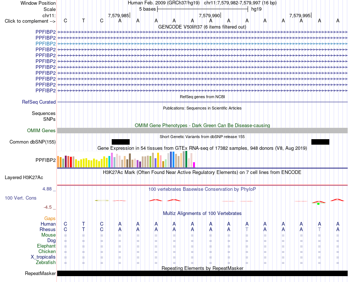Click the Sequences SNPs track label

pyautogui.click(x=44, y=116)
